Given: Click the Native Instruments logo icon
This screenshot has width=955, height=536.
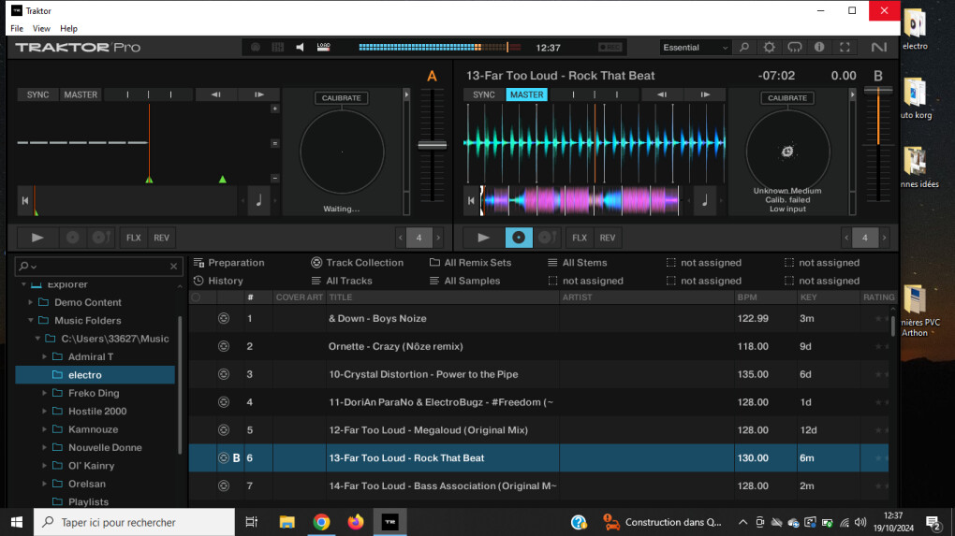Looking at the screenshot, I should (879, 48).
